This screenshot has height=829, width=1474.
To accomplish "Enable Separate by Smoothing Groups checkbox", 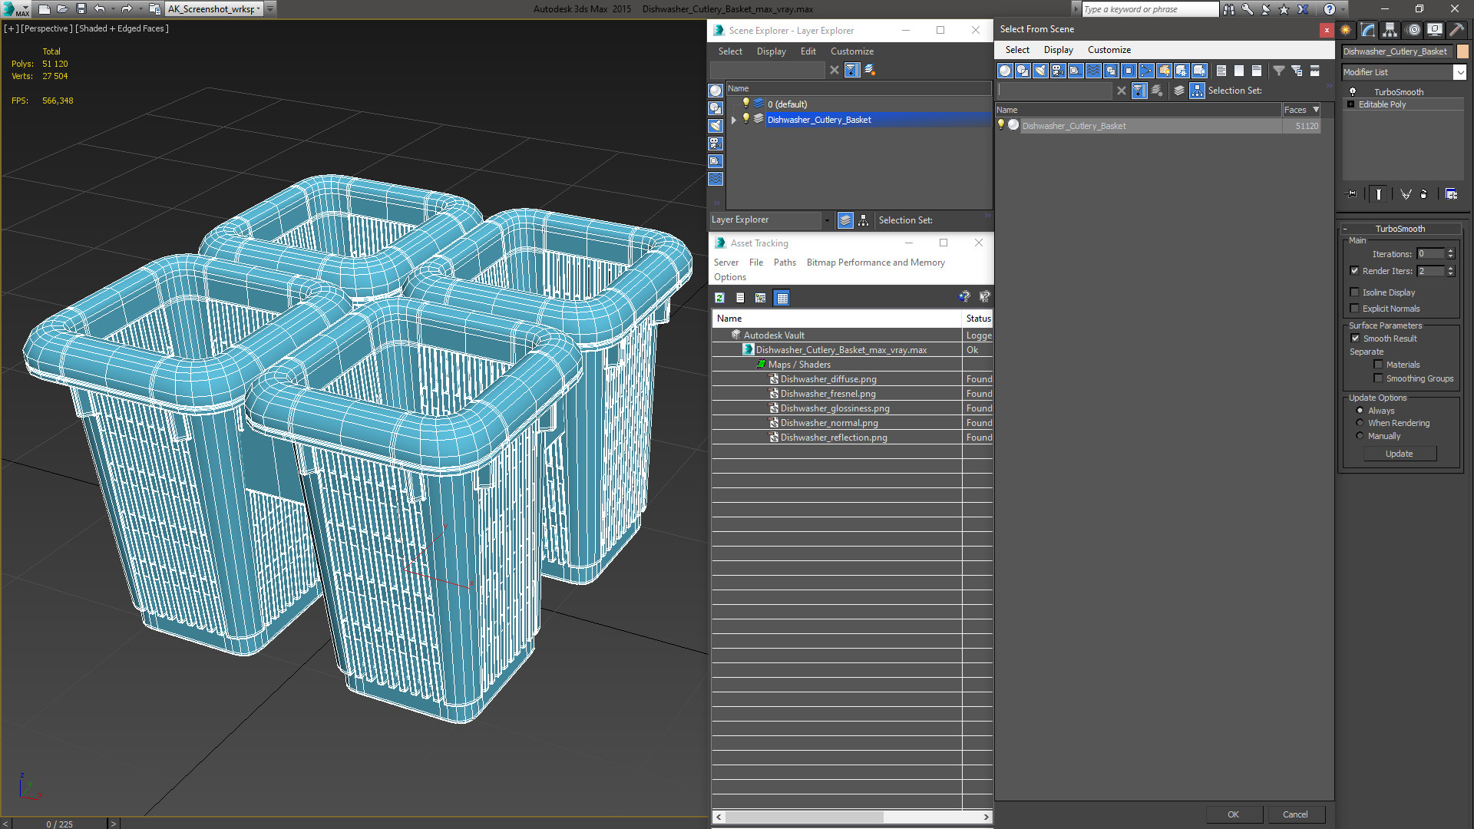I will (1378, 378).
